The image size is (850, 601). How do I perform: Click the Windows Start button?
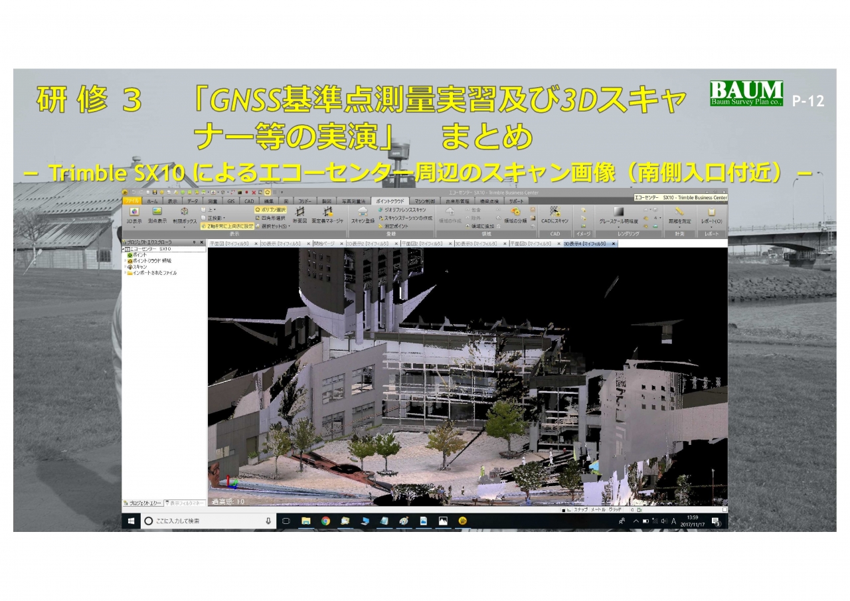coord(131,521)
